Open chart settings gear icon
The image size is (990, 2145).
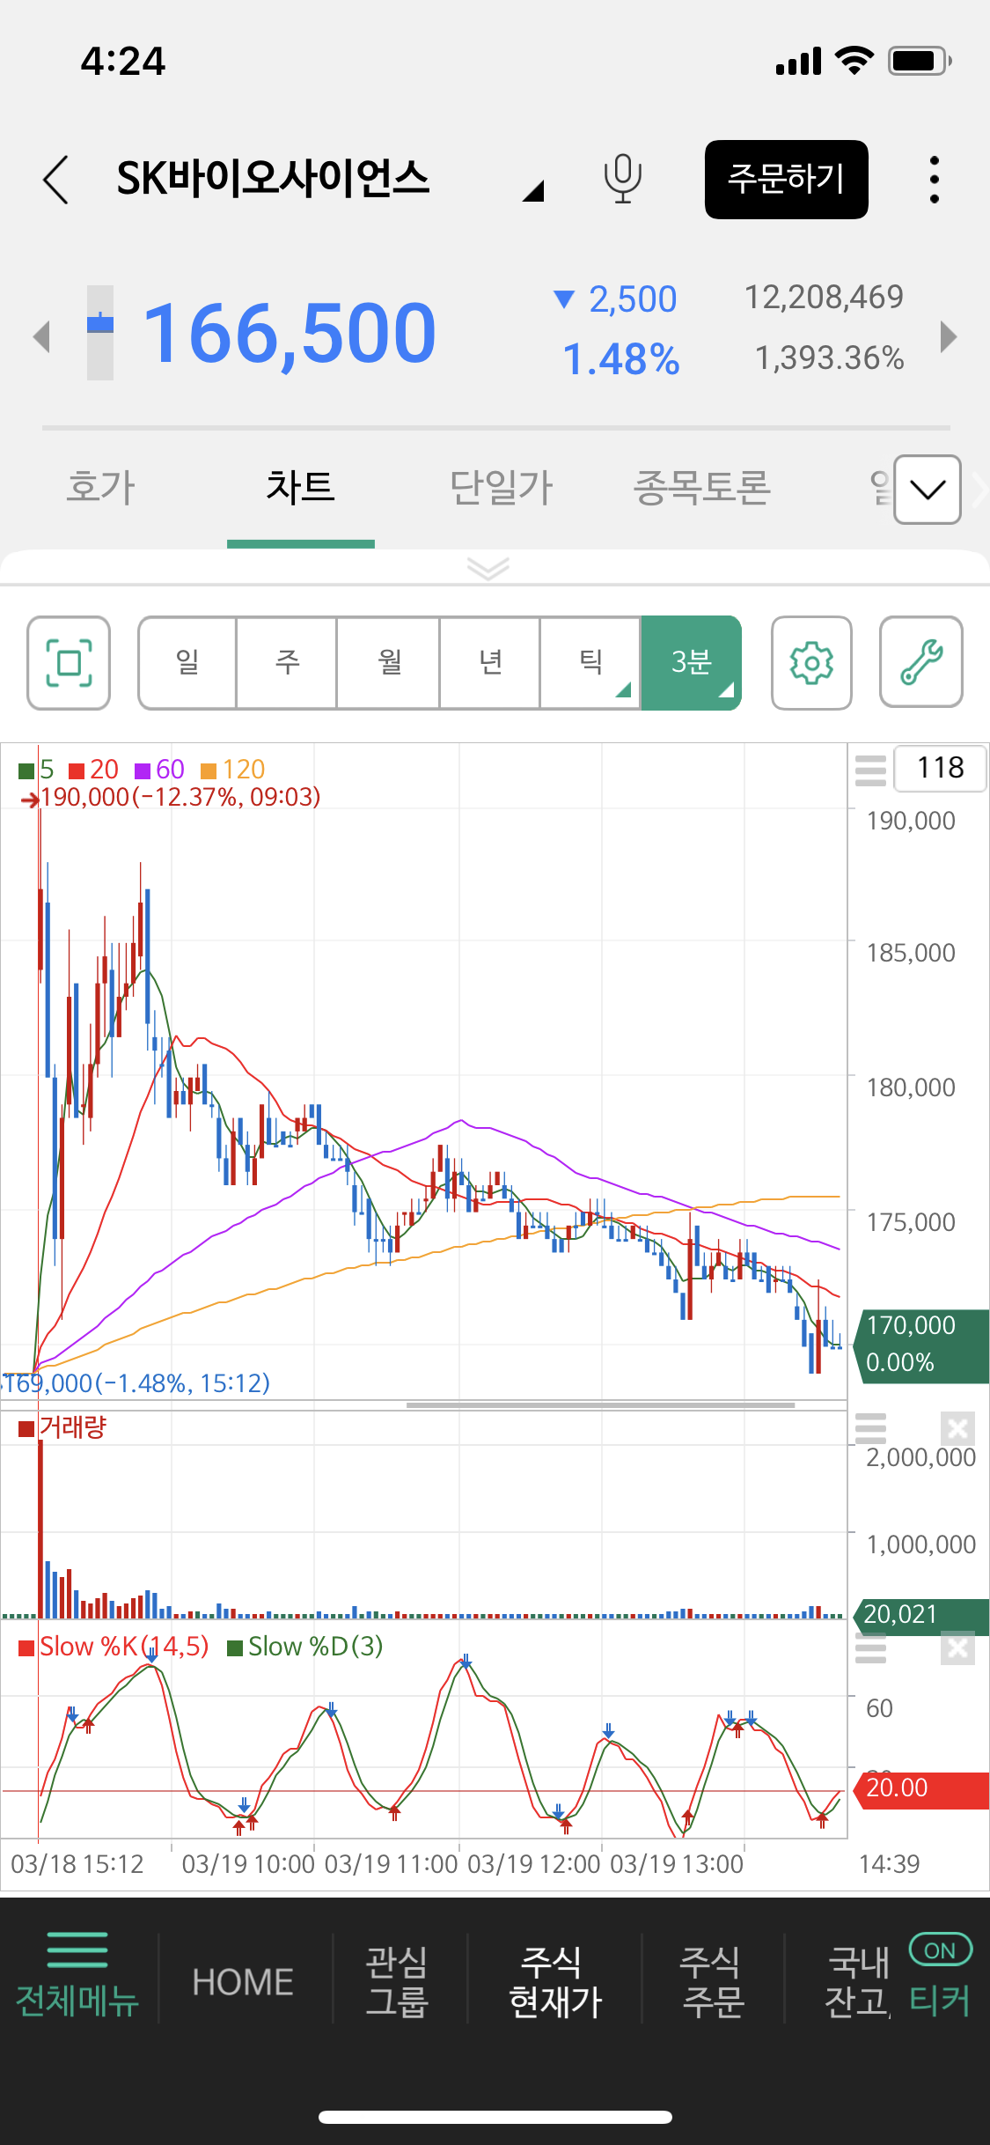coord(811,663)
